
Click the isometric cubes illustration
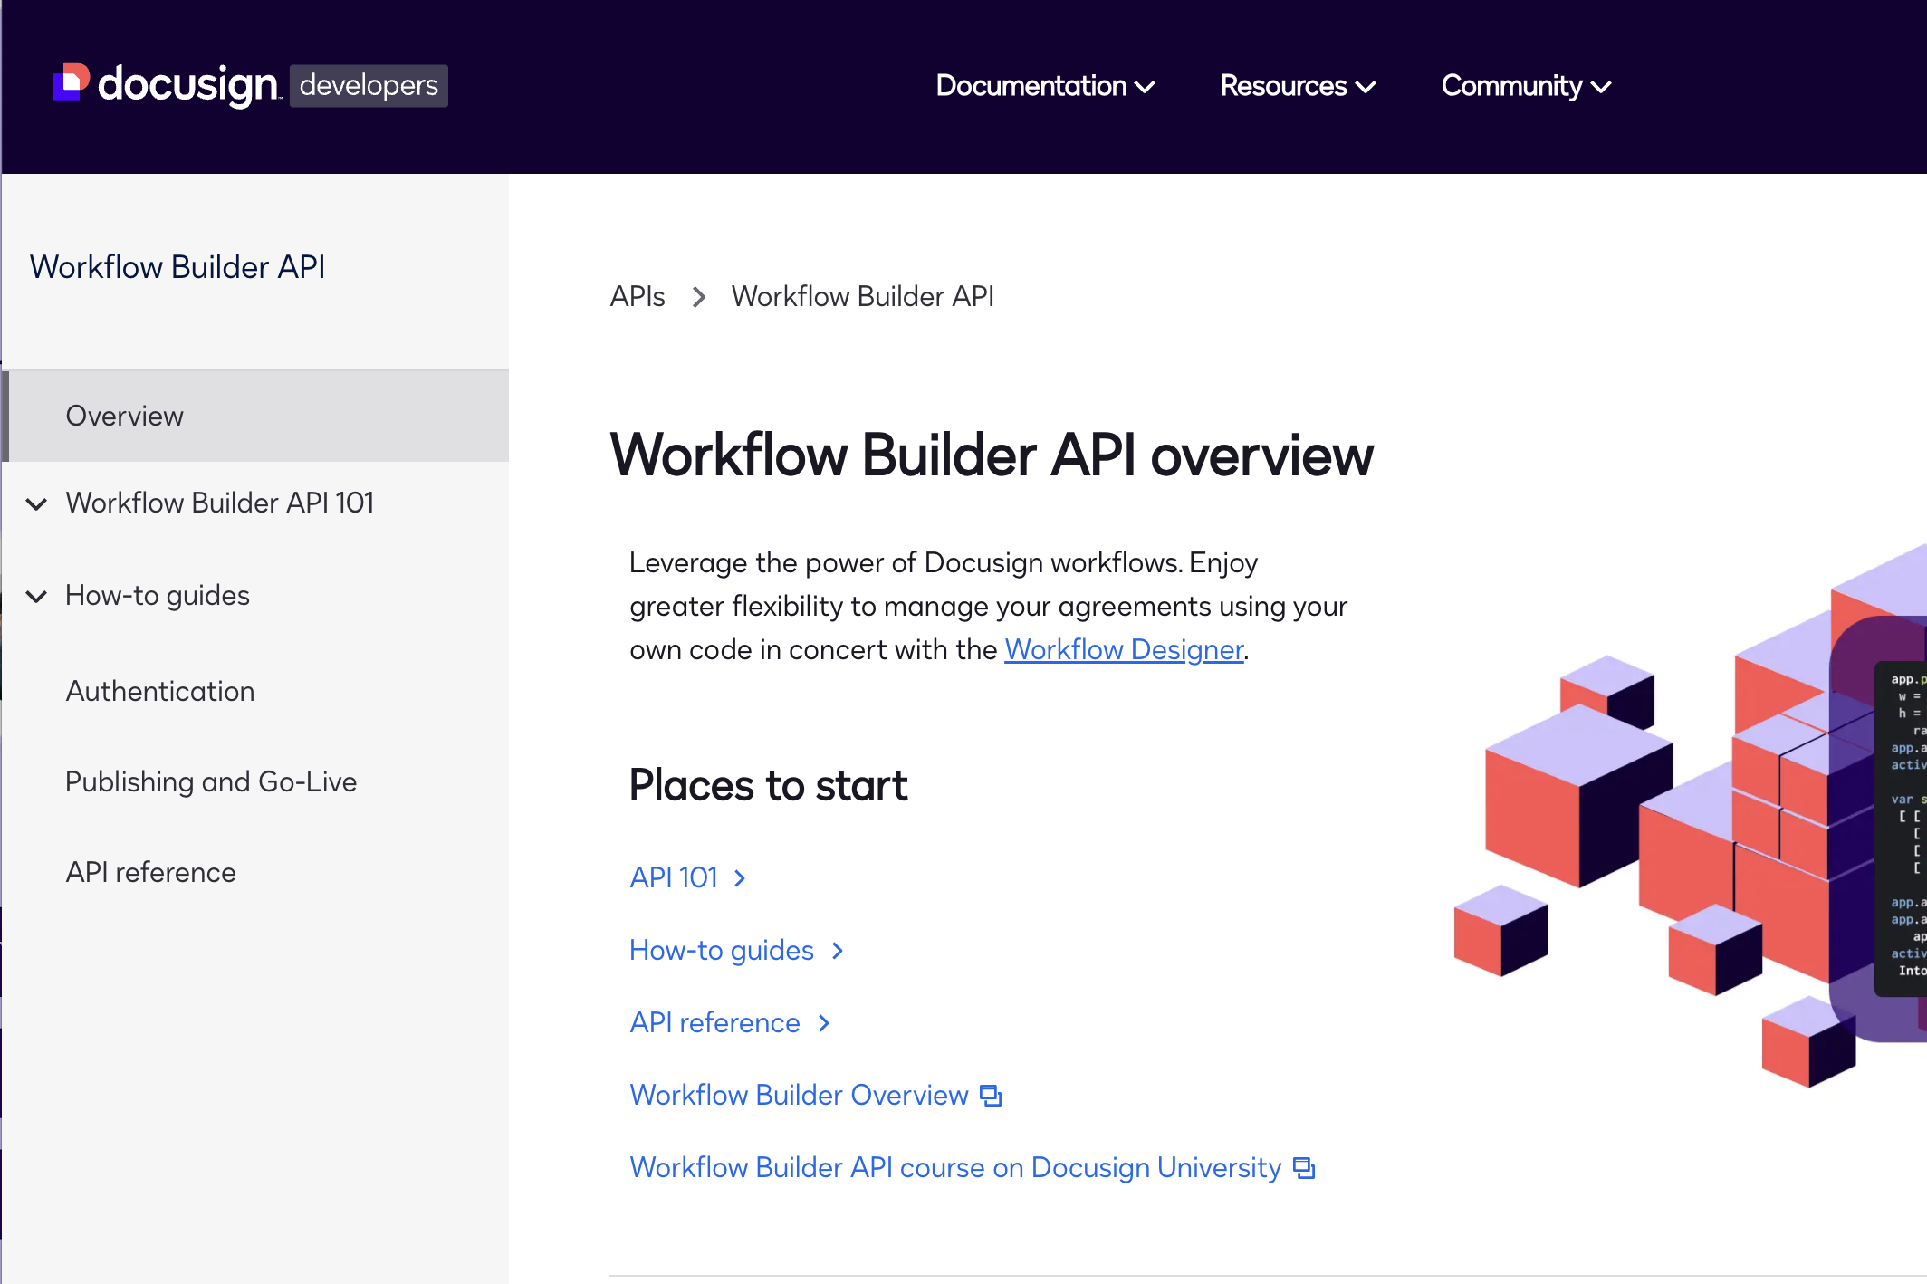click(x=1690, y=815)
